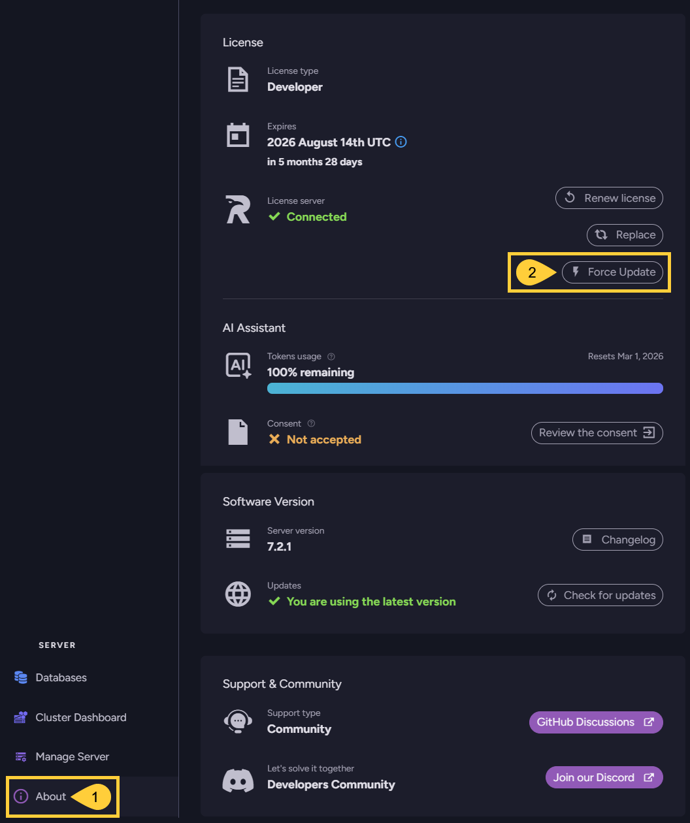Open Review the consent
The width and height of the screenshot is (690, 823).
(597, 432)
